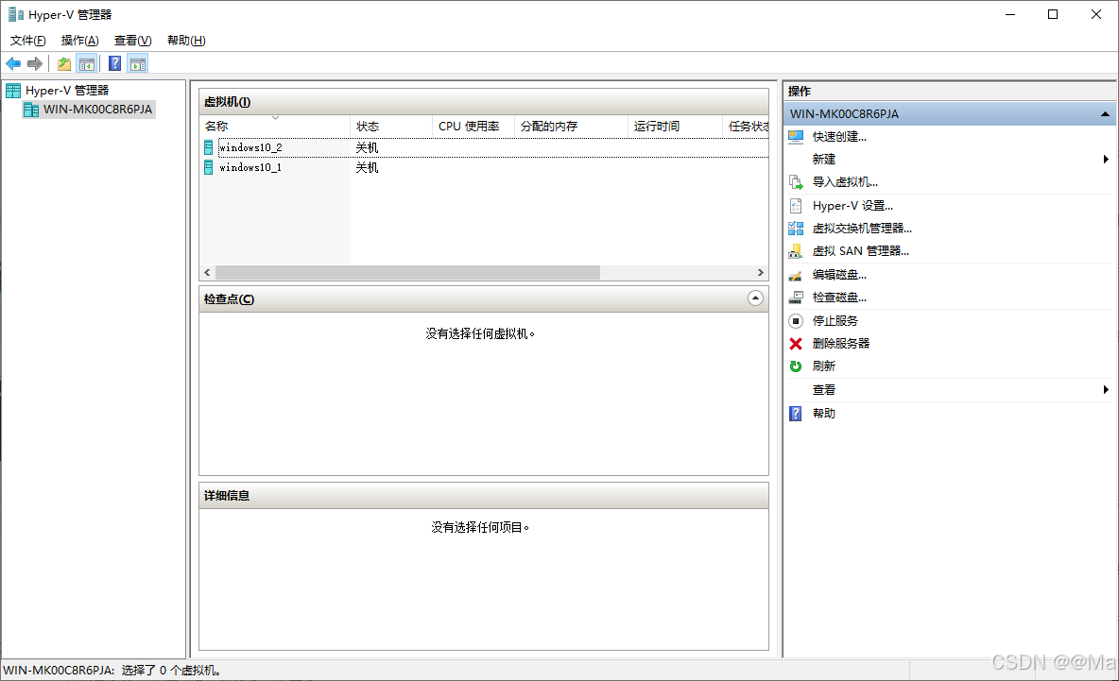Click the Hyper-V 设置 document icon
The image size is (1119, 681).
[x=796, y=206]
